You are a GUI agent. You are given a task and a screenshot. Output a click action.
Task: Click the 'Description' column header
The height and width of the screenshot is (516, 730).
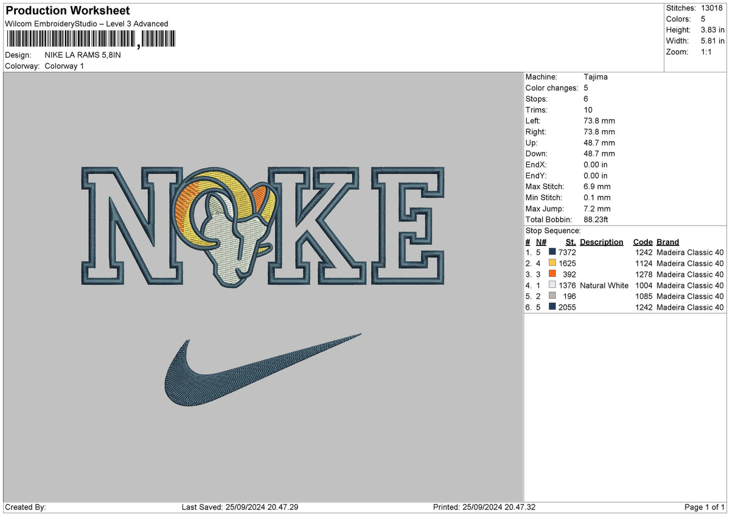pos(602,242)
